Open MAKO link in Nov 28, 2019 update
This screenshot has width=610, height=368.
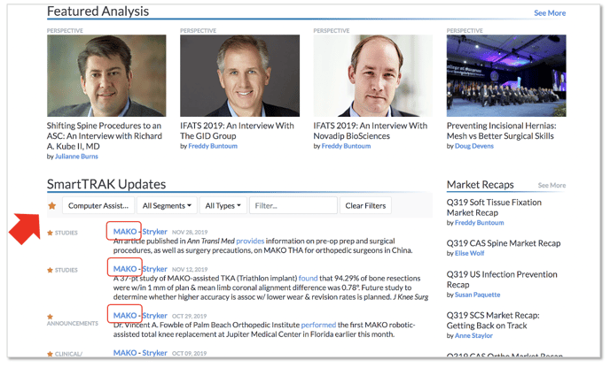click(125, 232)
